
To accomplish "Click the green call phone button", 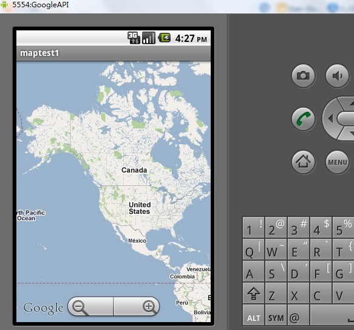I will coord(303,119).
